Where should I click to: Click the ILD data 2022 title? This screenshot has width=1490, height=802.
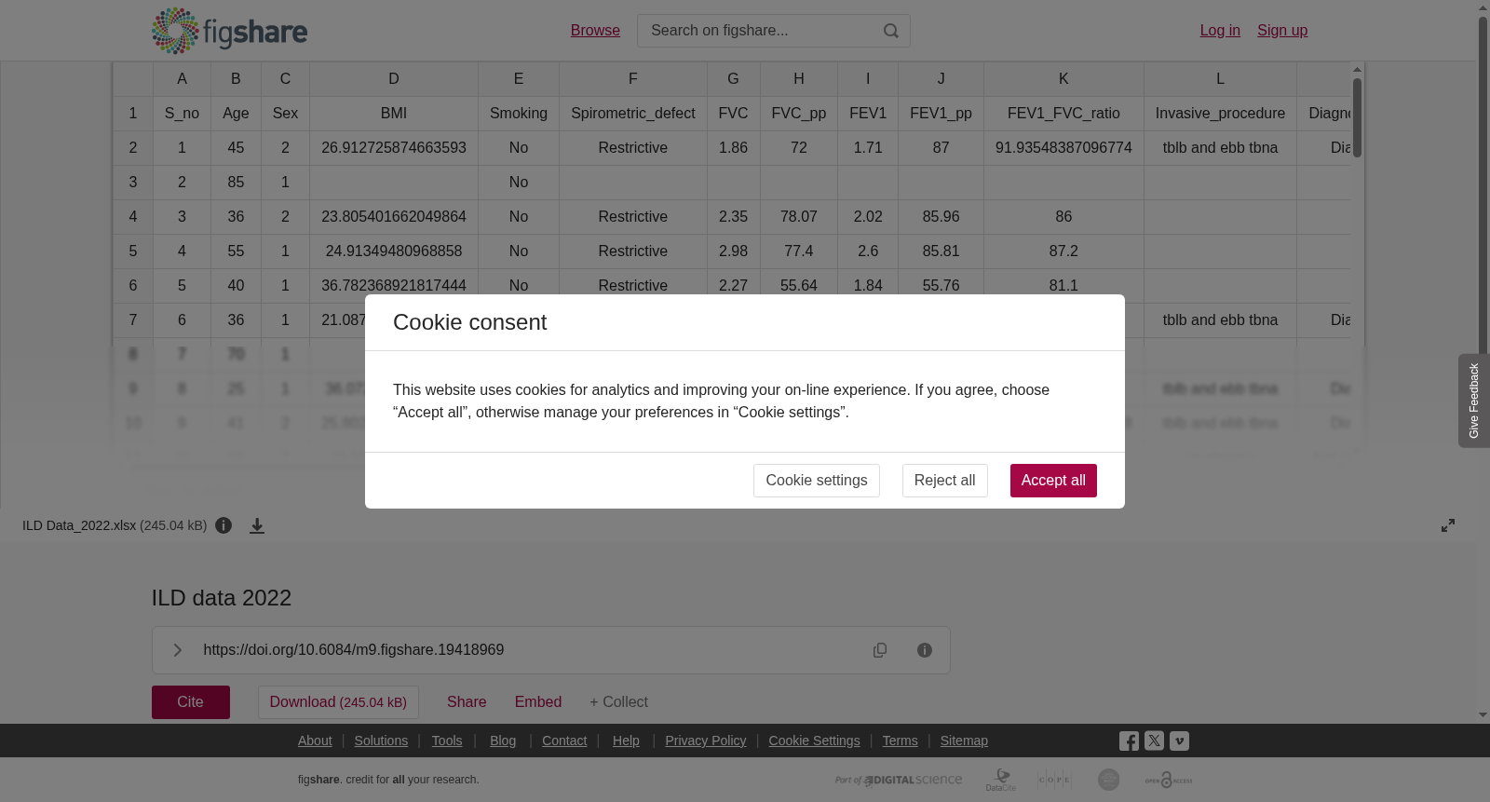point(222,598)
